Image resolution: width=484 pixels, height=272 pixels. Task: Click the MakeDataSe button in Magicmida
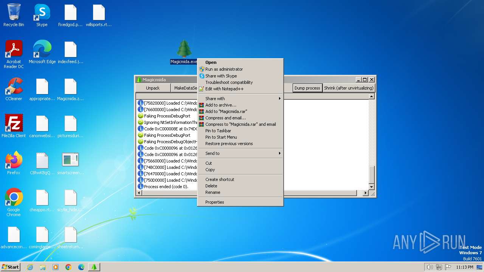(x=184, y=88)
